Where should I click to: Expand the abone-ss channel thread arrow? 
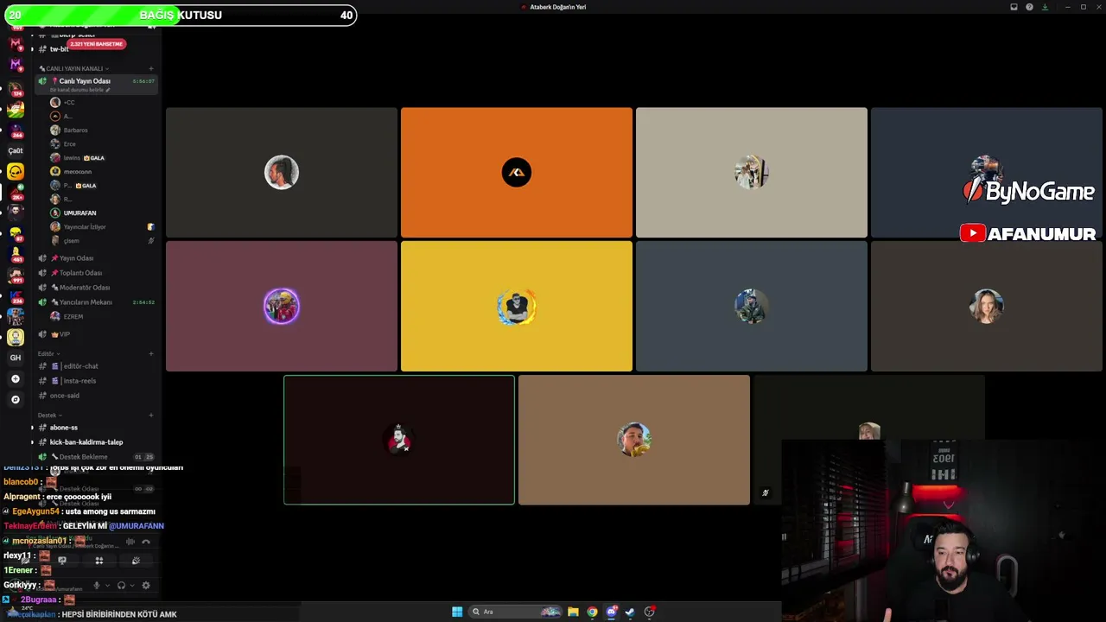(x=32, y=428)
